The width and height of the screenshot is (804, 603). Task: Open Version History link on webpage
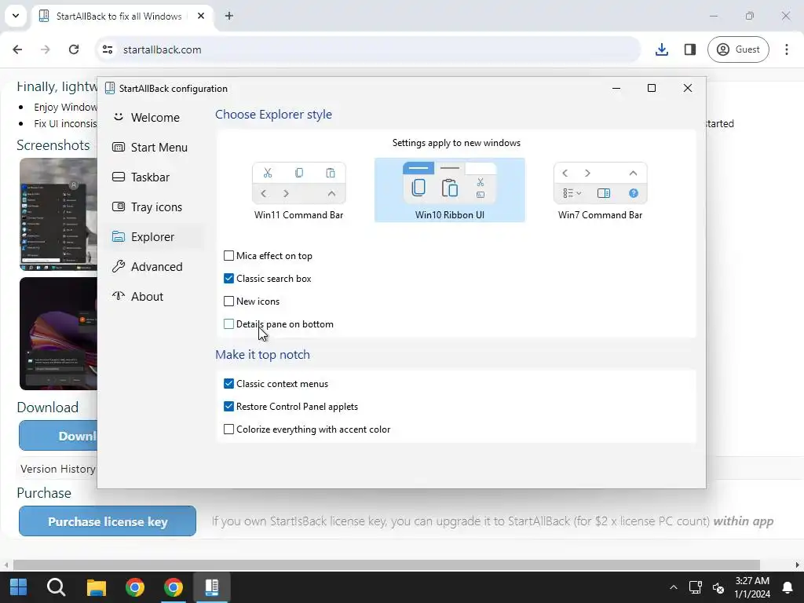(58, 469)
